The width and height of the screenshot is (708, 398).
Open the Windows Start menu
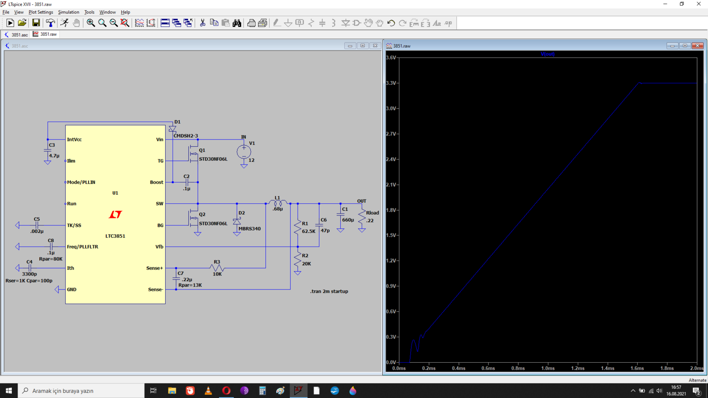(x=8, y=390)
